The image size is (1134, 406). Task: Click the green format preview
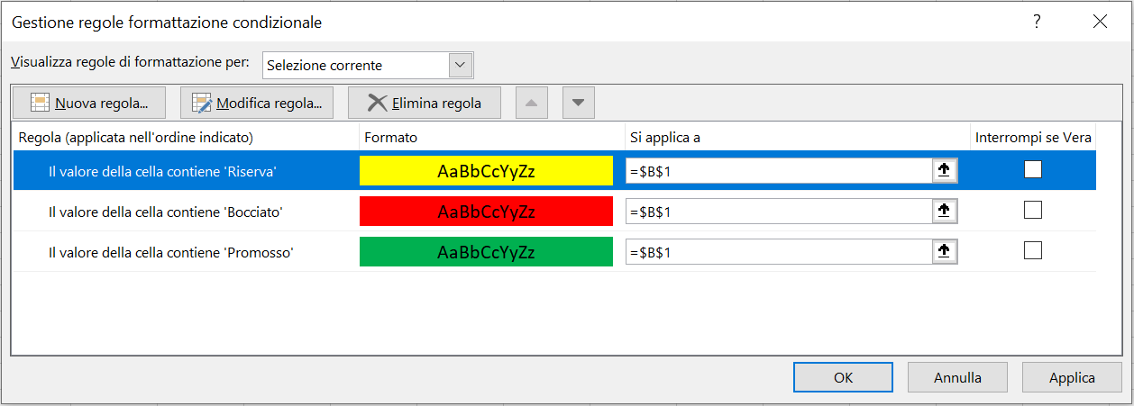coord(486,252)
